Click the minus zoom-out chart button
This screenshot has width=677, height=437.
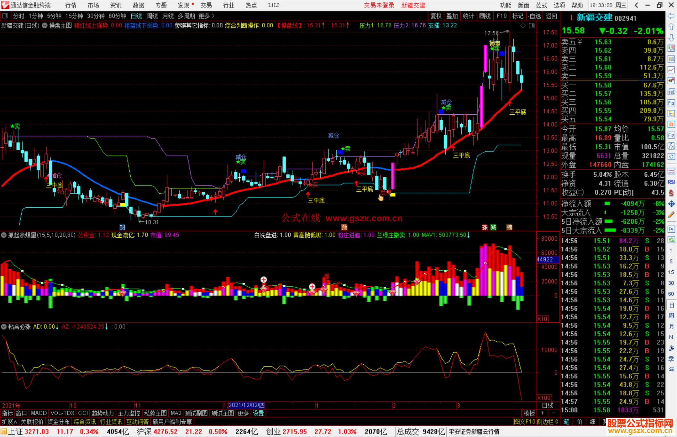coord(554,414)
